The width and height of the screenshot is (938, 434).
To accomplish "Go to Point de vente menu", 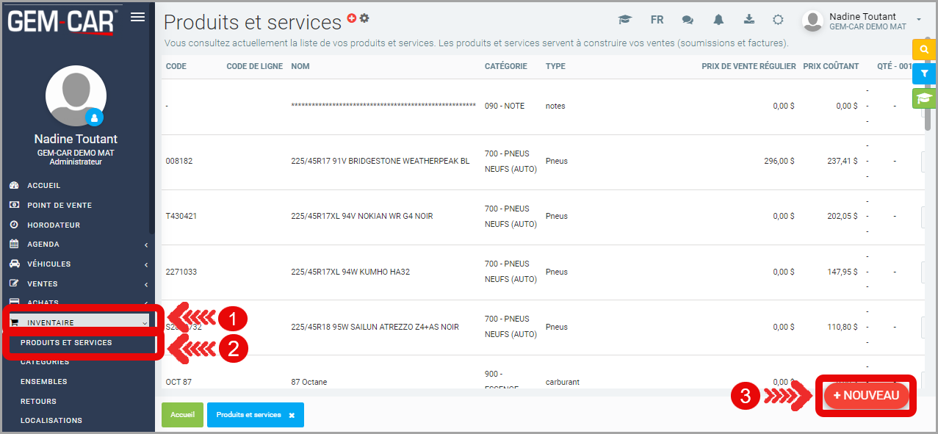I will tap(59, 206).
